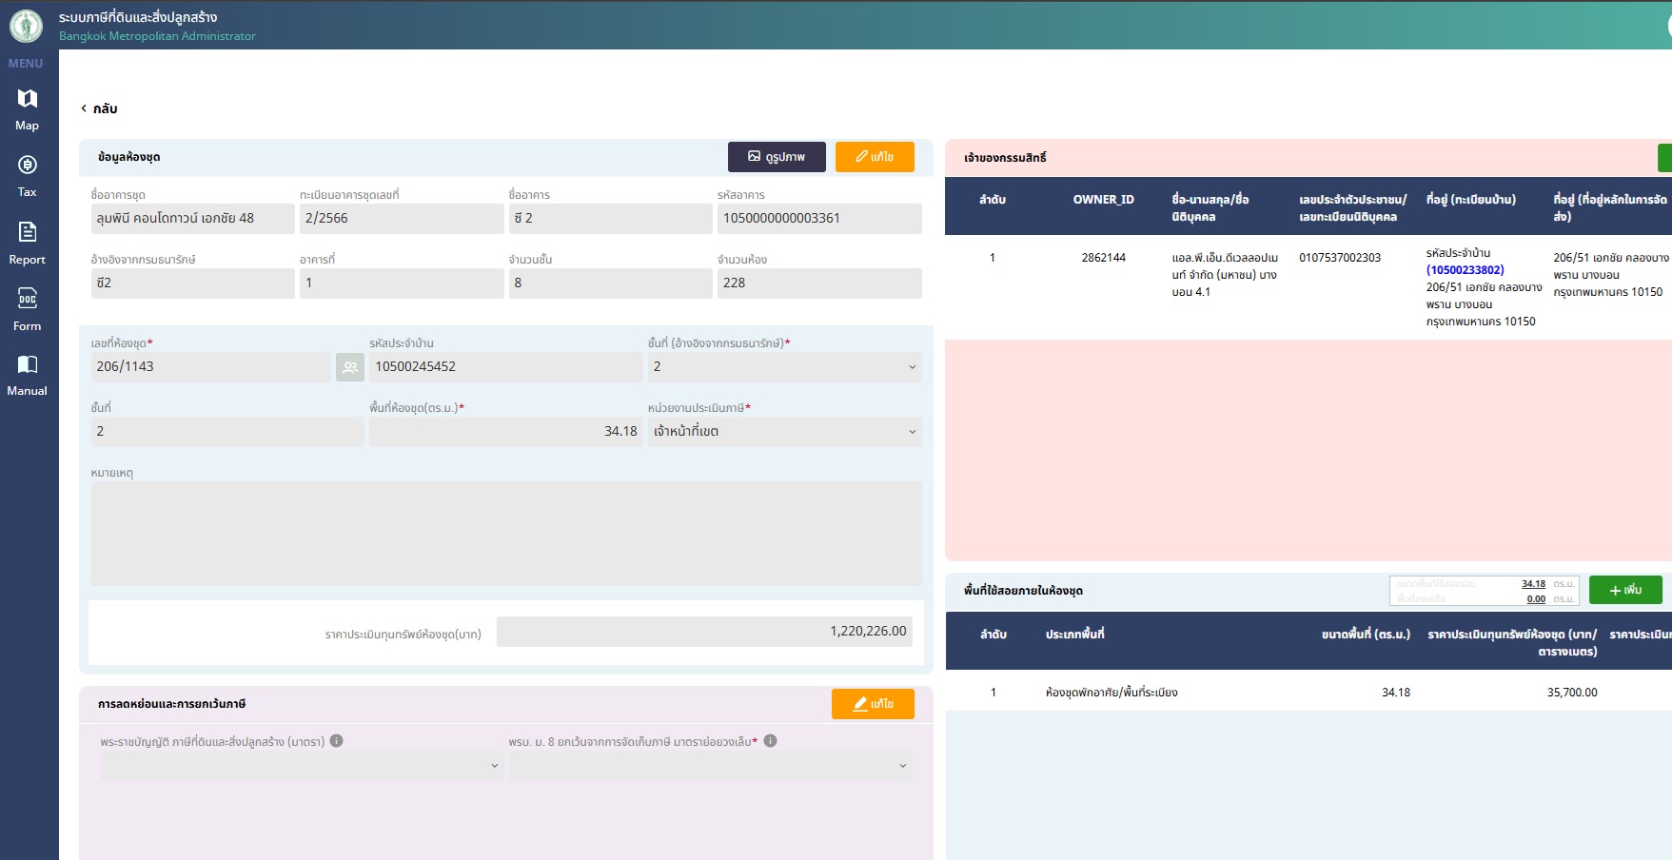1672x860 pixels.
Task: Click info icon next to พรบ. ม. 8 label
Action: tap(771, 741)
